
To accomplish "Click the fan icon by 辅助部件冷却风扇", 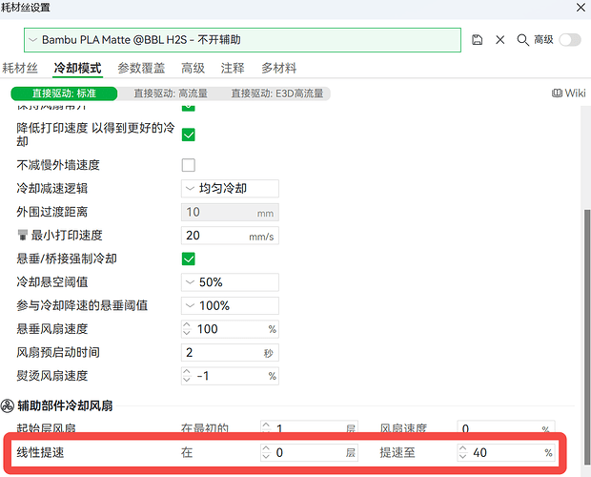I will tap(8, 406).
